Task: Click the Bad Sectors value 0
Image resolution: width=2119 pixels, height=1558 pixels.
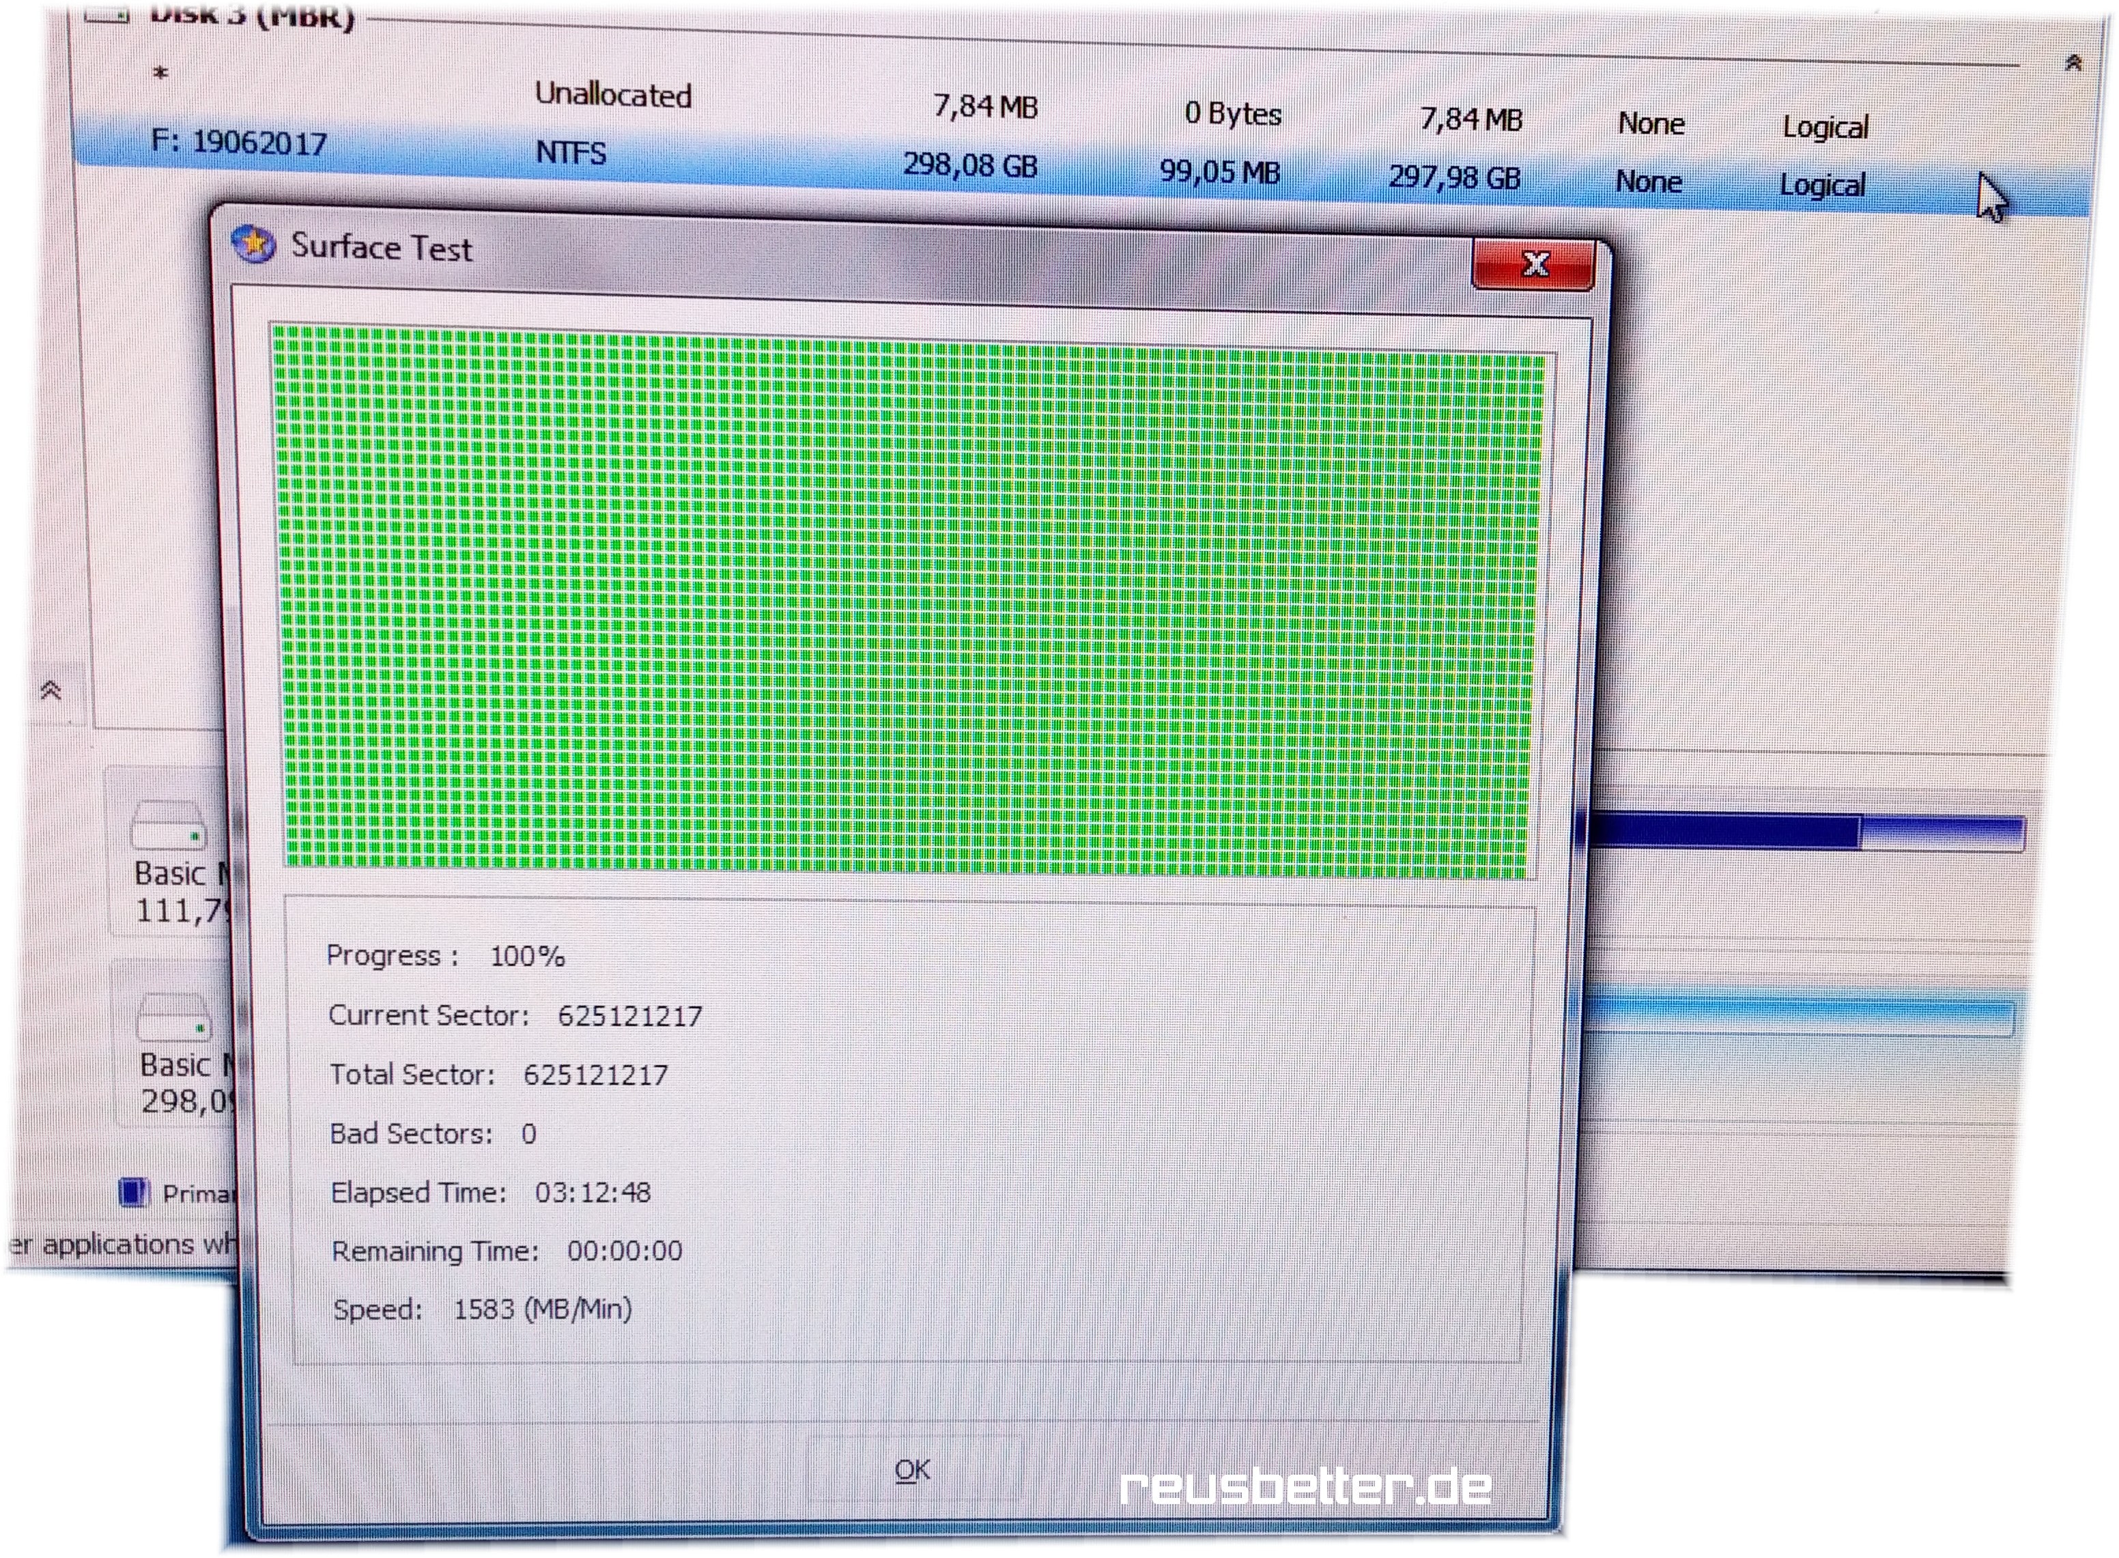Action: coord(529,1133)
